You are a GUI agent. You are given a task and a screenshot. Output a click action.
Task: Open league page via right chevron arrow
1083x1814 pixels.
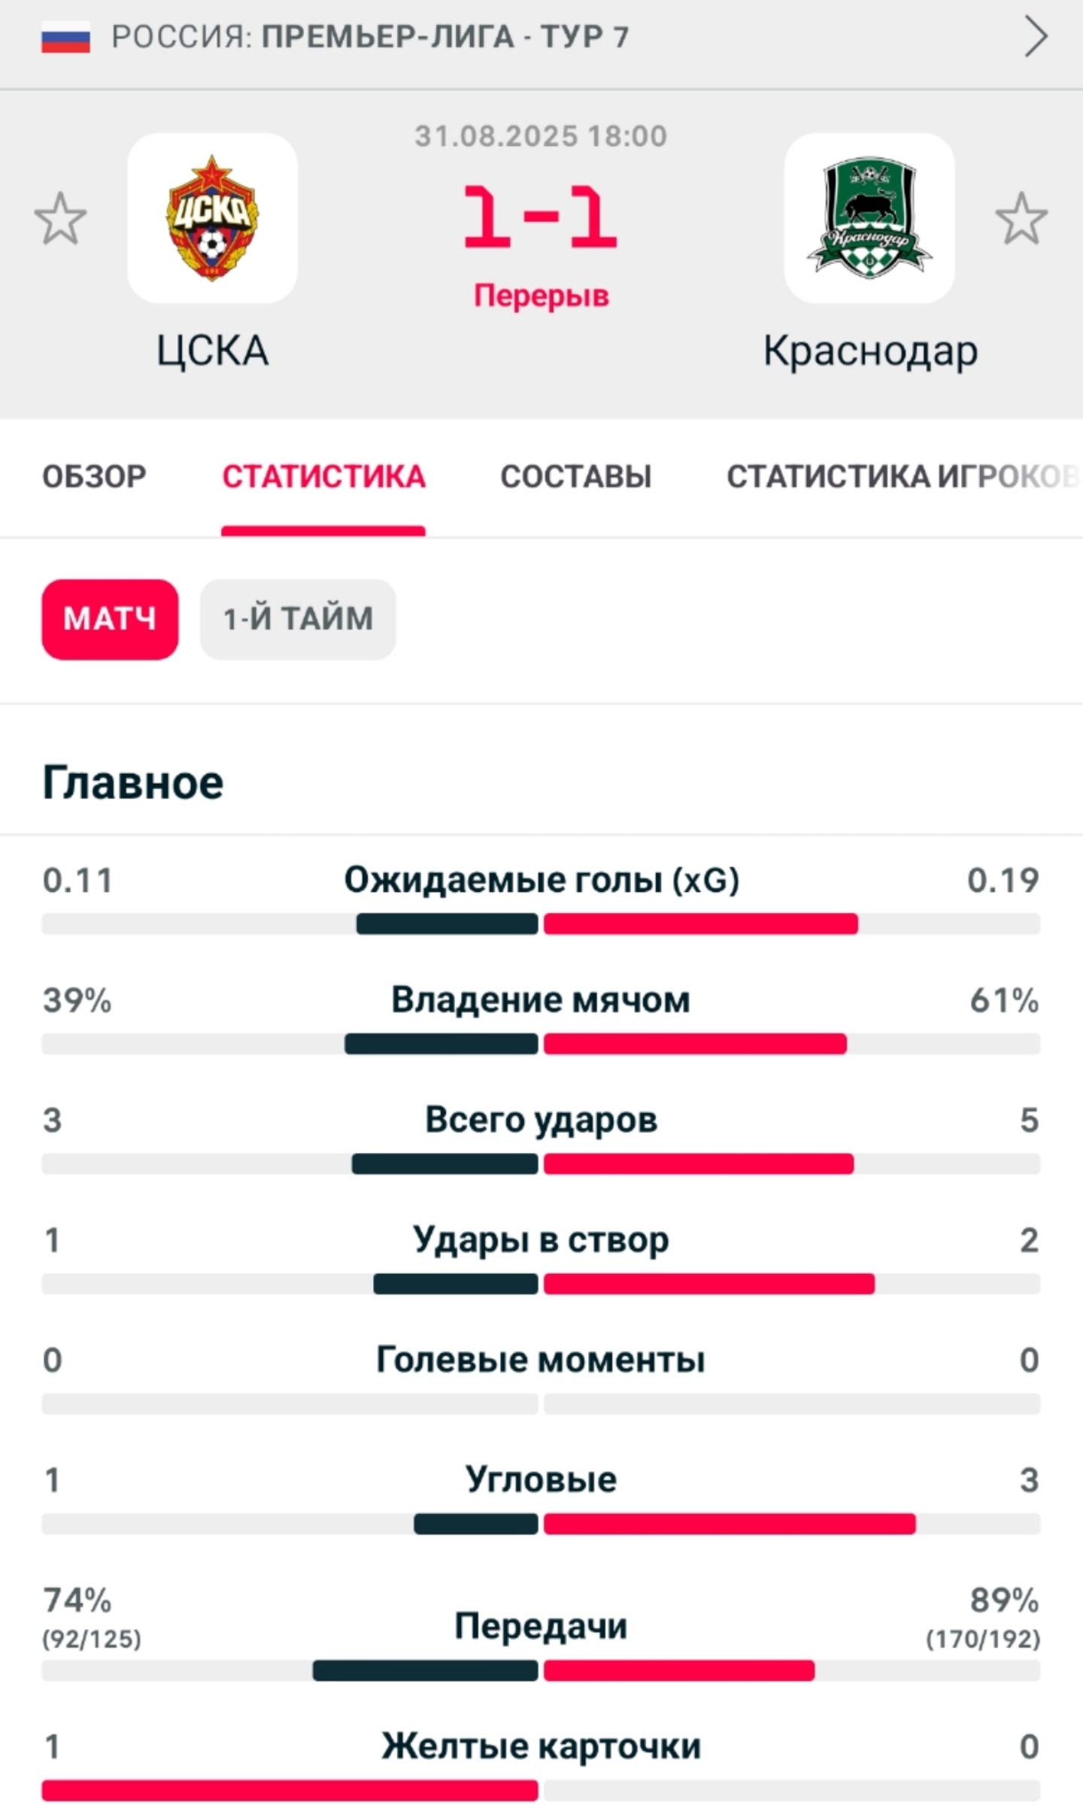1036,37
